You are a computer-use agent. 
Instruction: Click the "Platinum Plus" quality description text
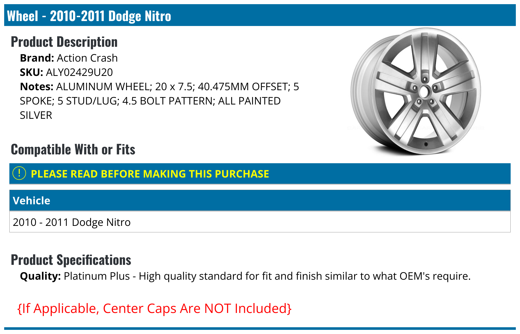[97, 276]
